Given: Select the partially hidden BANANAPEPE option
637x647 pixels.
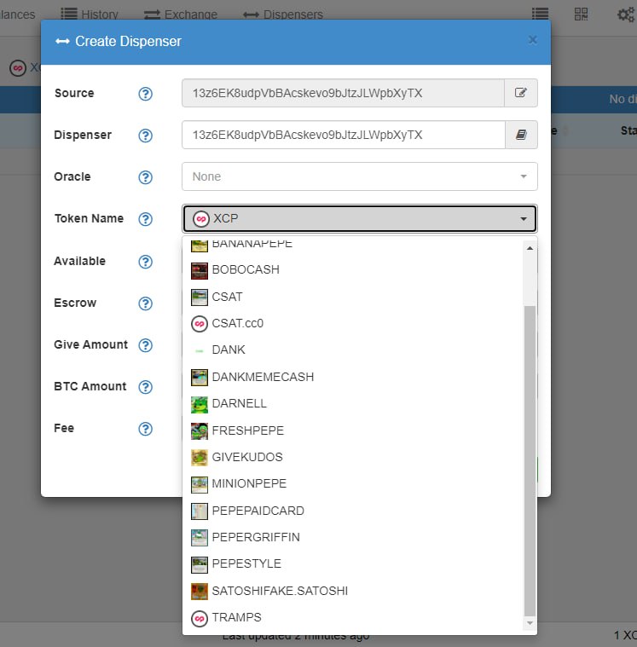Looking at the screenshot, I should (x=353, y=246).
